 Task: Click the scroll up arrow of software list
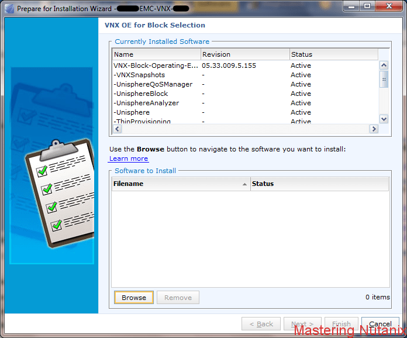pyautogui.click(x=384, y=65)
